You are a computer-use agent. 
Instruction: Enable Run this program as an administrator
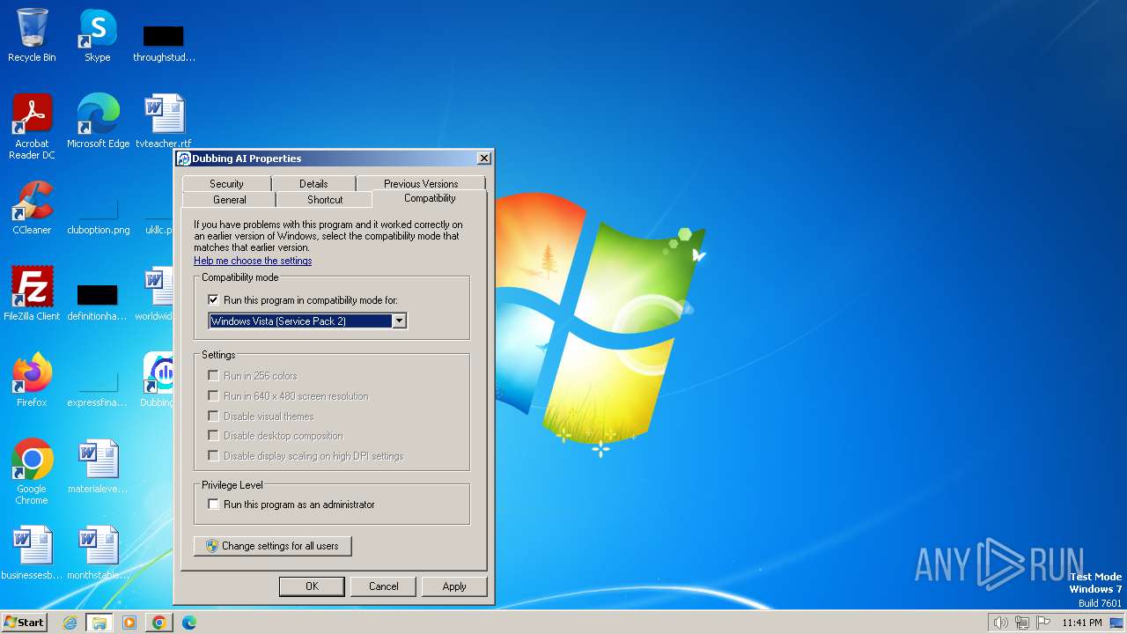pyautogui.click(x=213, y=505)
